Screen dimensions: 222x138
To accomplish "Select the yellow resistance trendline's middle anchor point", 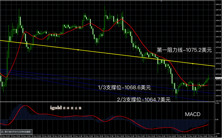I will click(x=78, y=50).
